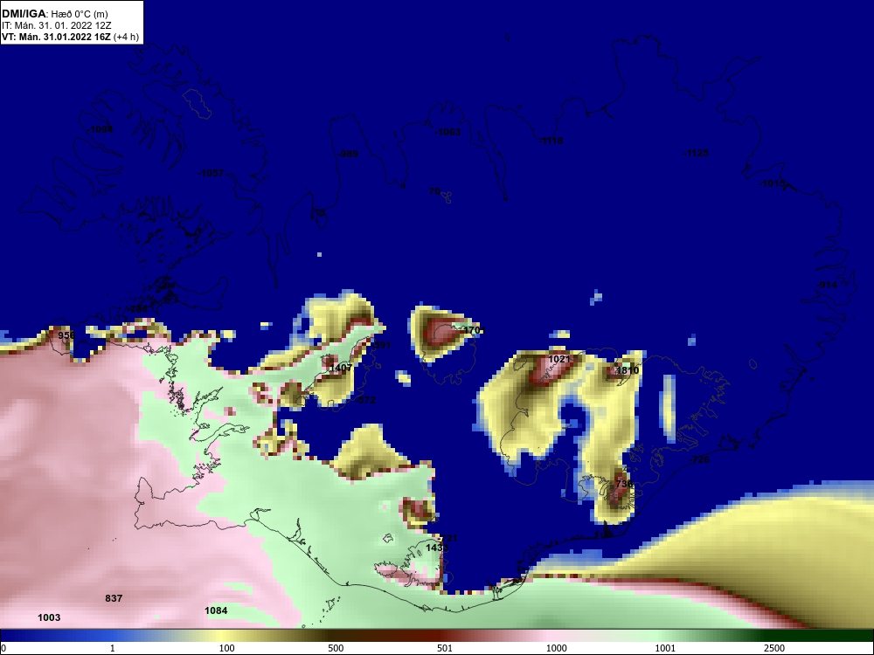Screen dimensions: 874x655
Task: Click the '500' tick on the color scale
Action: click(x=336, y=648)
